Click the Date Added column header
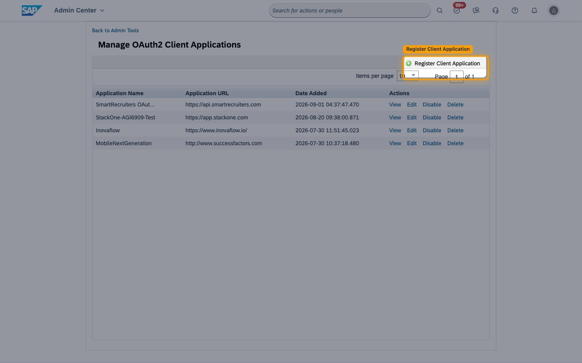Image resolution: width=582 pixels, height=363 pixels. (x=311, y=93)
